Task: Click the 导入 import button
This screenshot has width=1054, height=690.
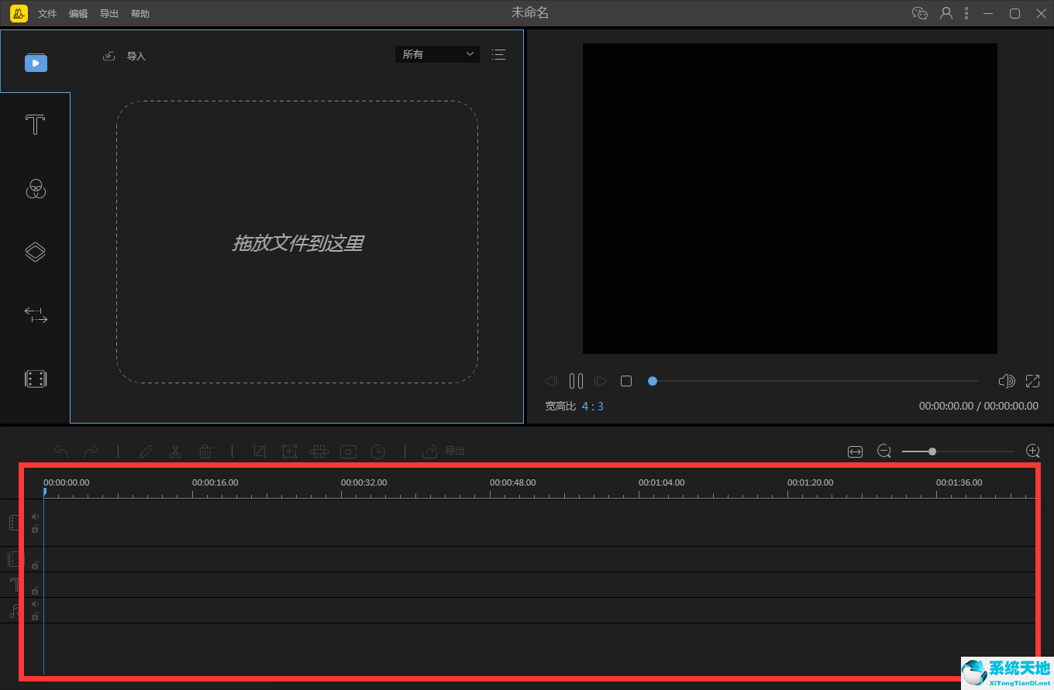Action: 125,56
